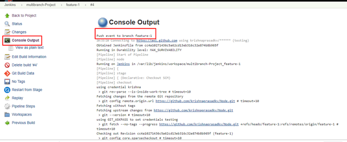Click 'git rev-parse --is-inside-work-tree' line
This screenshot has width=347, height=142.
tap(144, 92)
